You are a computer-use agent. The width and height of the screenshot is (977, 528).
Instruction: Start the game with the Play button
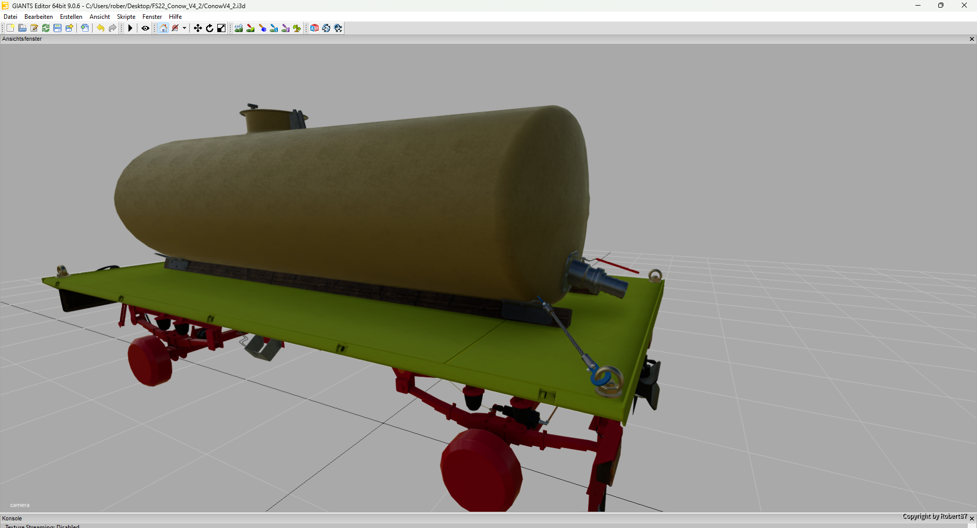click(x=130, y=28)
